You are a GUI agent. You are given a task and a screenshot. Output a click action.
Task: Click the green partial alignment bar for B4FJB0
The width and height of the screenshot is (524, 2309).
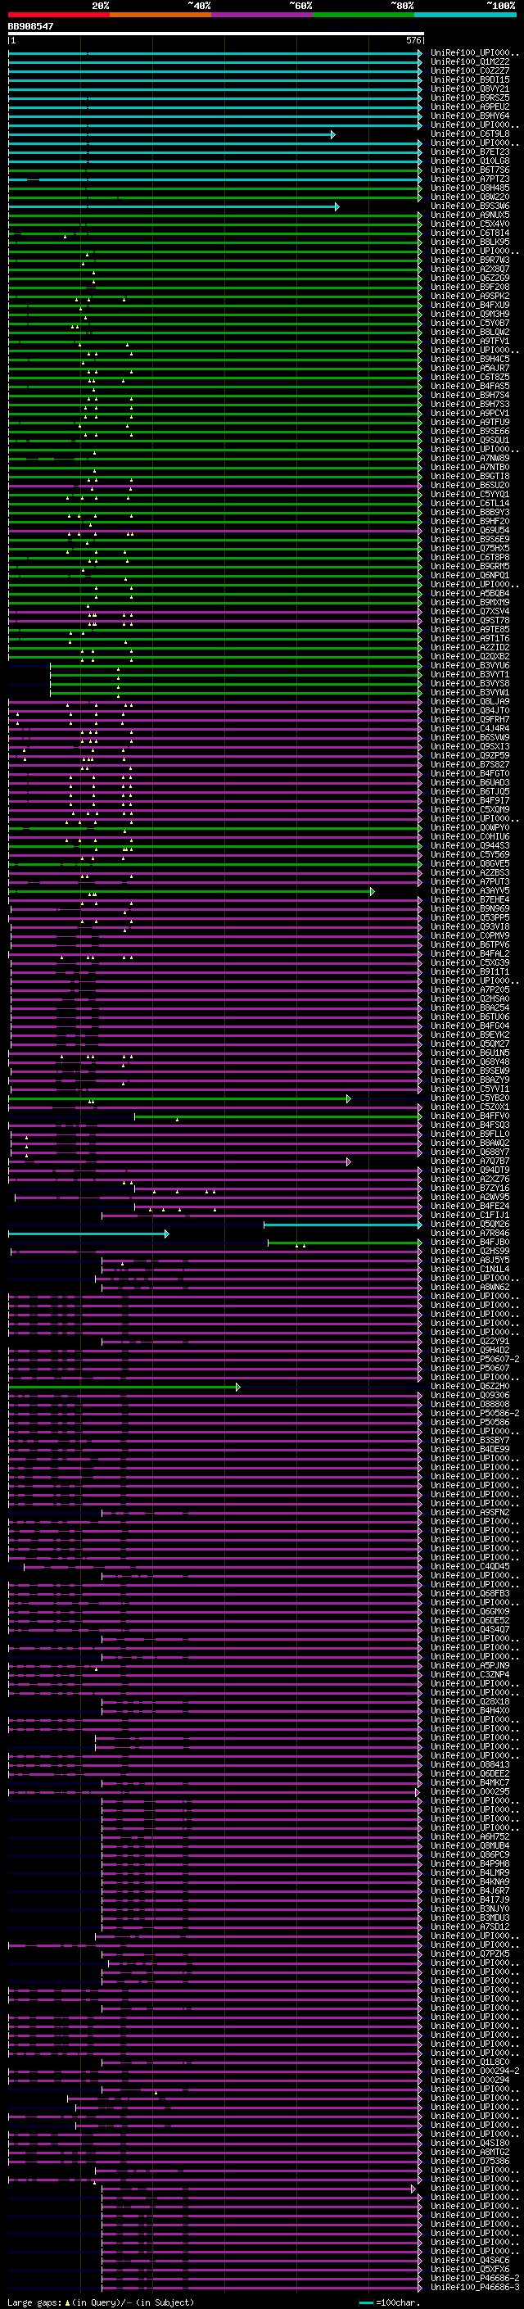point(345,1243)
